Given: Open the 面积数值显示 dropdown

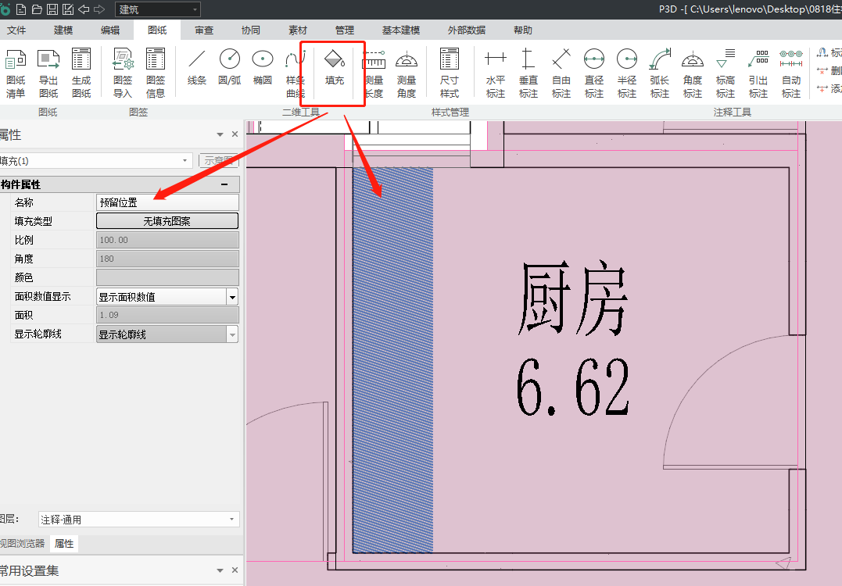Looking at the screenshot, I should point(232,297).
